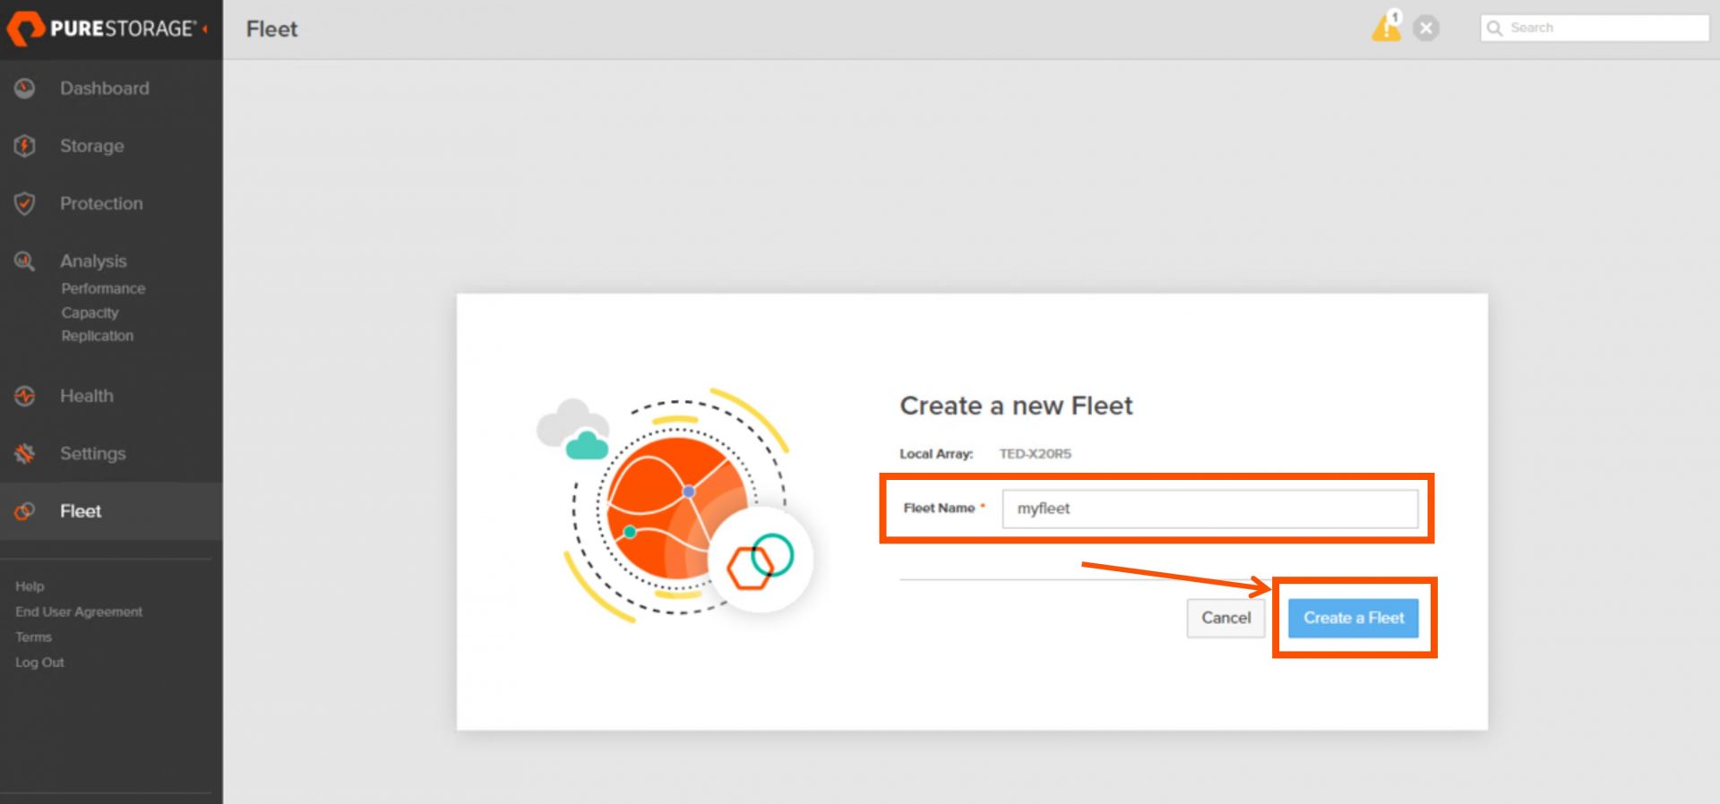
Task: Click the Storage lightning icon
Action: click(x=25, y=145)
